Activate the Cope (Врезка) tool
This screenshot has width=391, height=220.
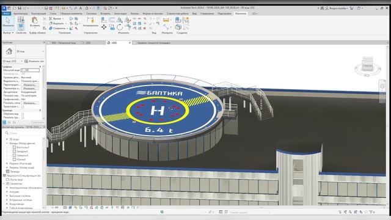pos(56,19)
